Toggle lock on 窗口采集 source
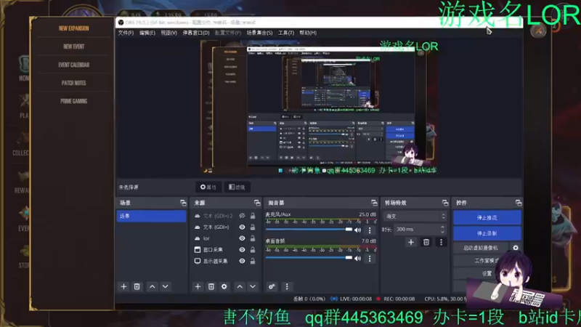 point(253,250)
